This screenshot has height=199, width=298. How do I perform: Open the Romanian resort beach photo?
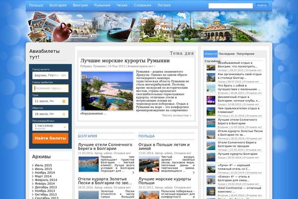[x=107, y=91]
